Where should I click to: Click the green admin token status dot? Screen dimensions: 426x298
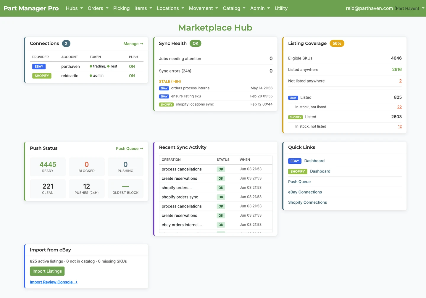tap(91, 76)
